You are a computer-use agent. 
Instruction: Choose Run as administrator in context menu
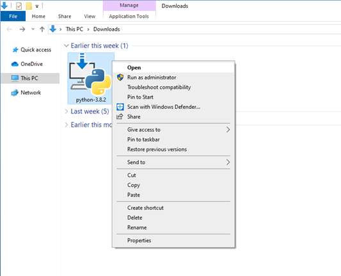click(173, 77)
